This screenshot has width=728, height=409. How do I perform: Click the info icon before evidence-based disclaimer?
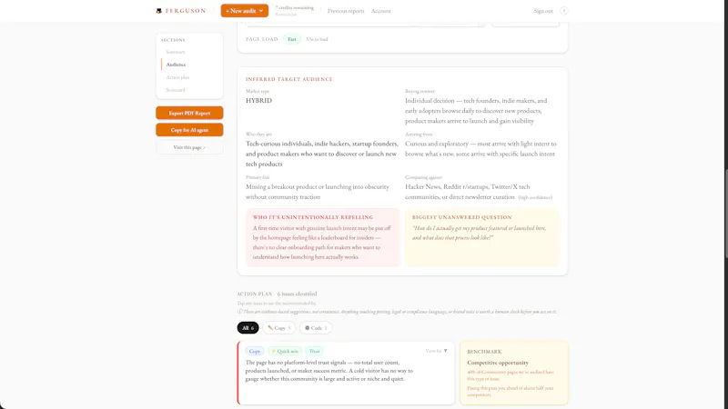click(239, 312)
